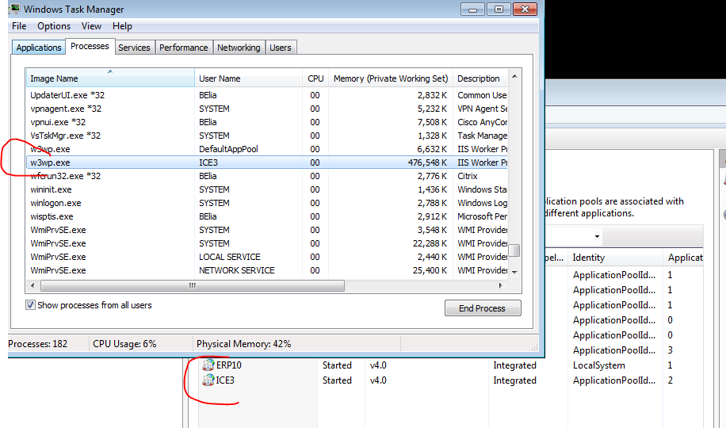Sort by CPU column header

click(x=315, y=78)
